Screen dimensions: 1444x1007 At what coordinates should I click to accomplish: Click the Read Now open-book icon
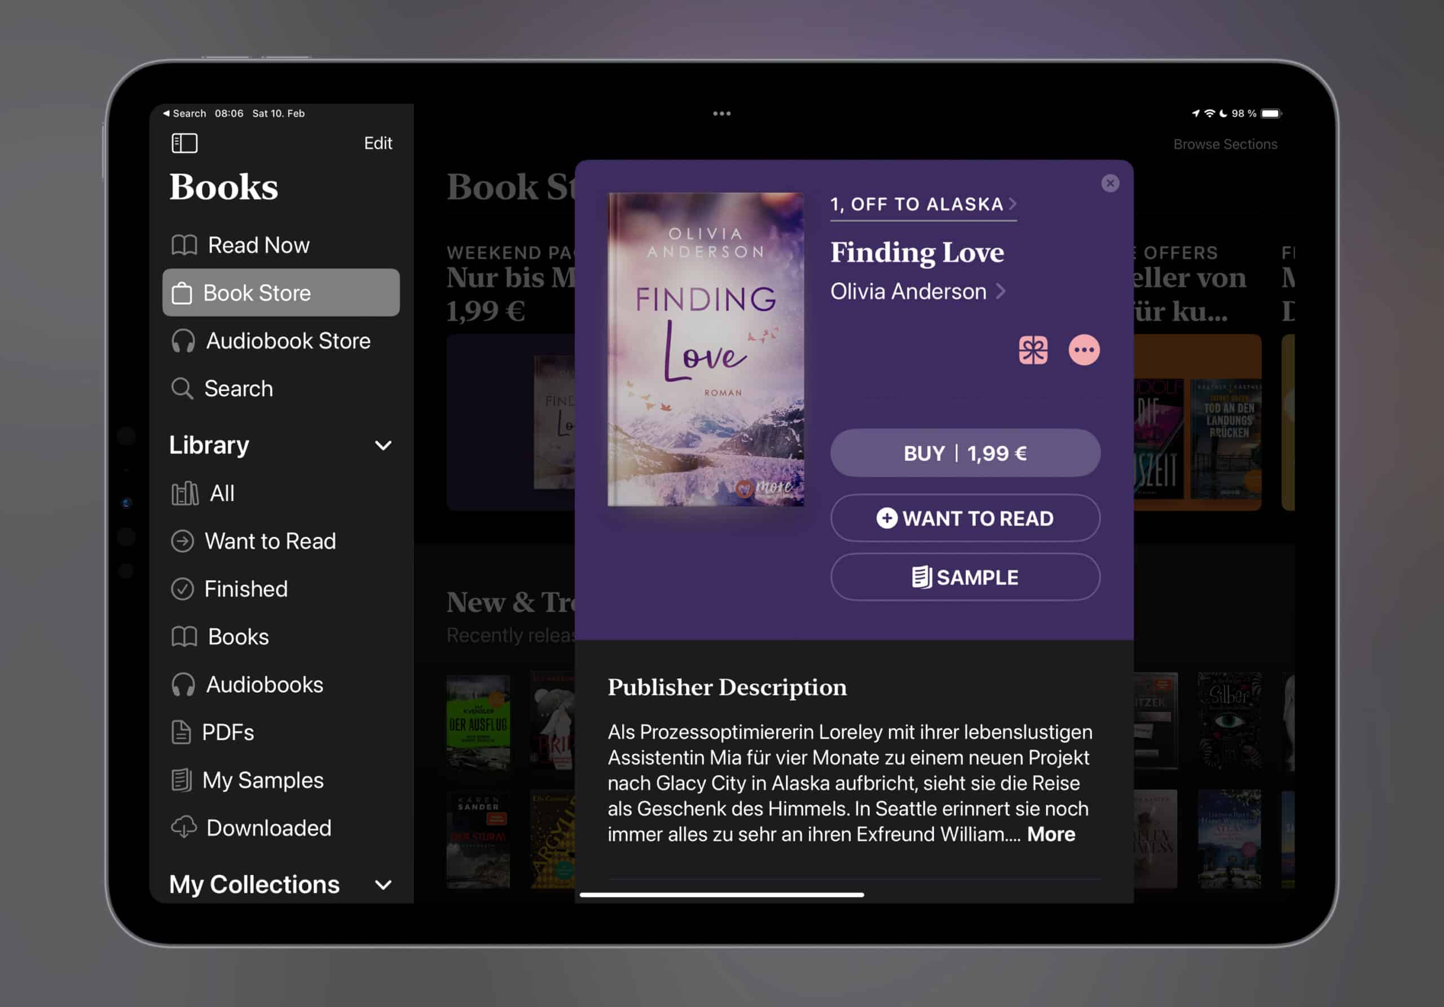tap(184, 245)
